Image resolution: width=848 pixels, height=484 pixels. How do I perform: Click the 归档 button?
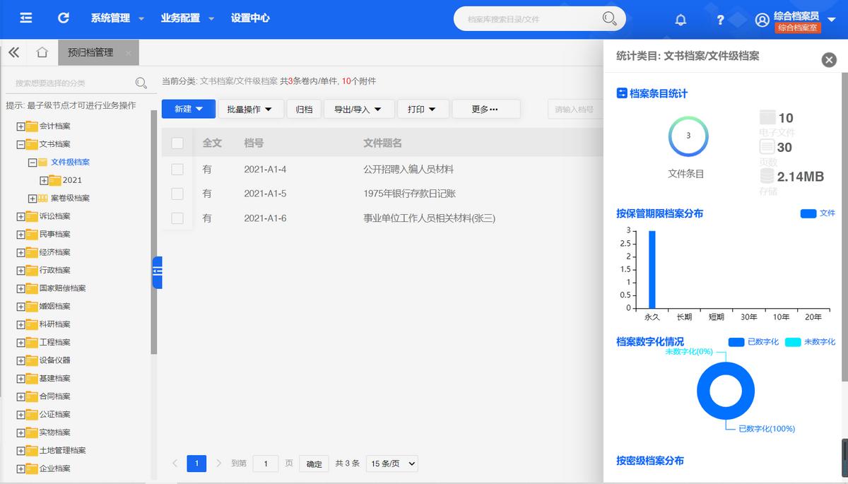(x=304, y=109)
